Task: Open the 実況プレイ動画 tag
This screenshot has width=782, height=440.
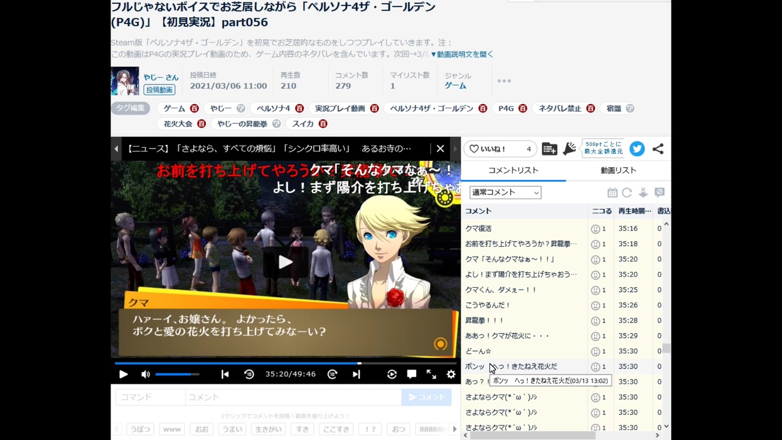Action: coord(340,108)
